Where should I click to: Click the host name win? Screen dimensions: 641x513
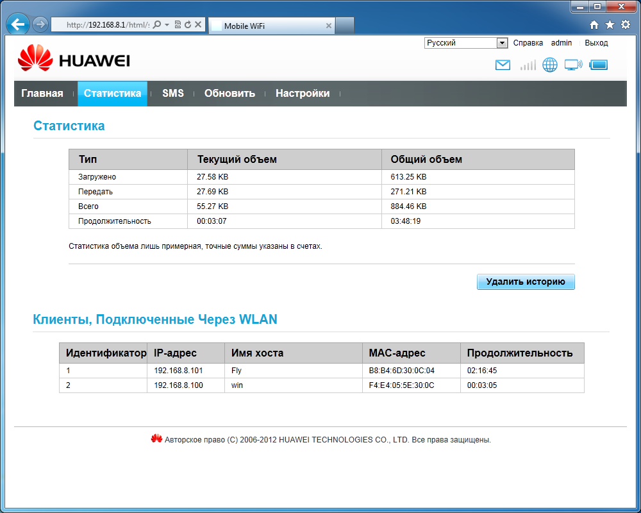pos(237,385)
